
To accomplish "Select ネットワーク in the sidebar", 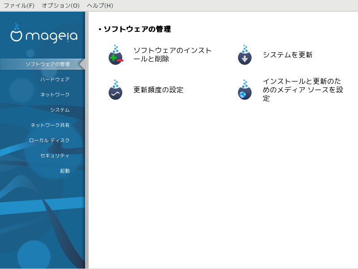I will tap(55, 95).
